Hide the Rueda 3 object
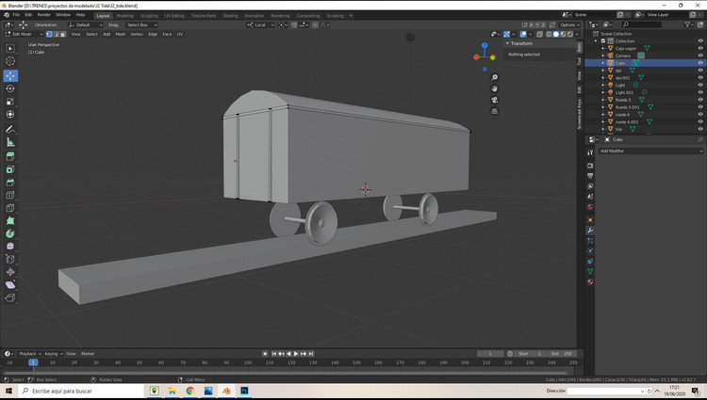Image resolution: width=707 pixels, height=400 pixels. pyautogui.click(x=700, y=100)
